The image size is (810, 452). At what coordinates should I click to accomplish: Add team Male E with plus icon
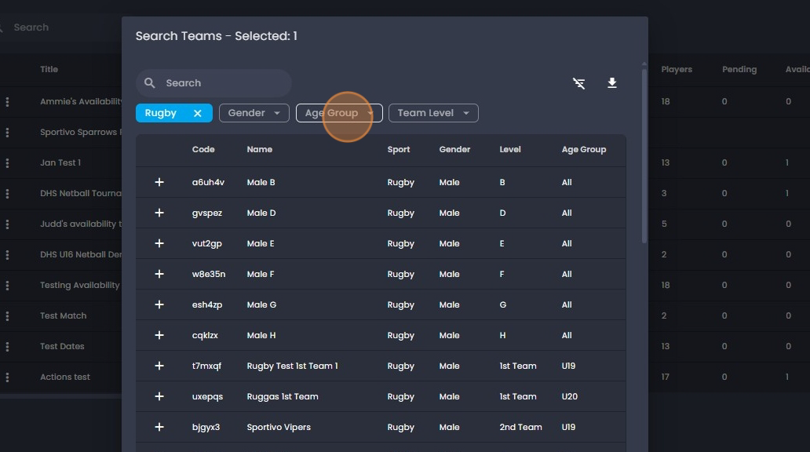(x=159, y=243)
